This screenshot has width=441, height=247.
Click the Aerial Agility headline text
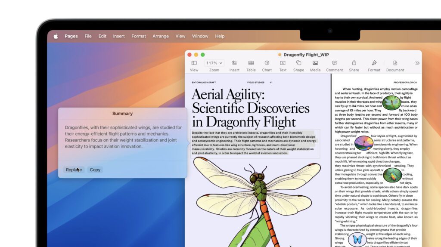(x=250, y=108)
